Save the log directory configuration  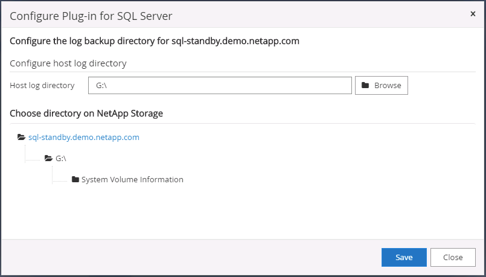tap(404, 257)
